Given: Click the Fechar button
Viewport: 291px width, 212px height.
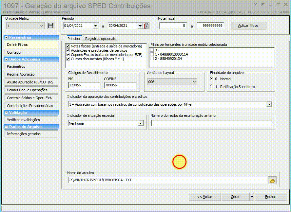Looking at the screenshot, I should pos(271,197).
